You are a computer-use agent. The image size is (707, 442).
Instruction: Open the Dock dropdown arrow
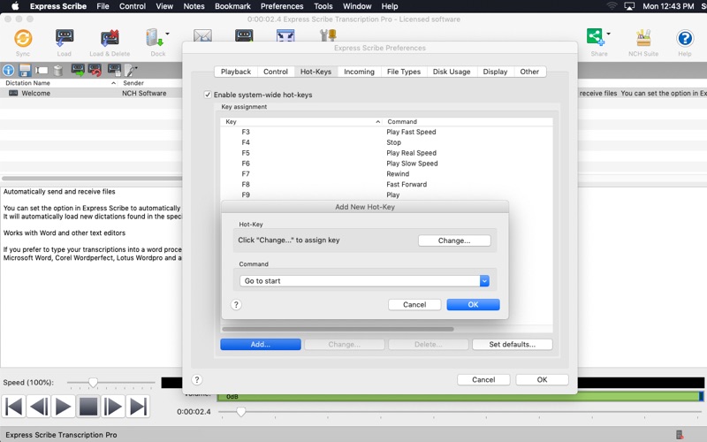tap(168, 35)
